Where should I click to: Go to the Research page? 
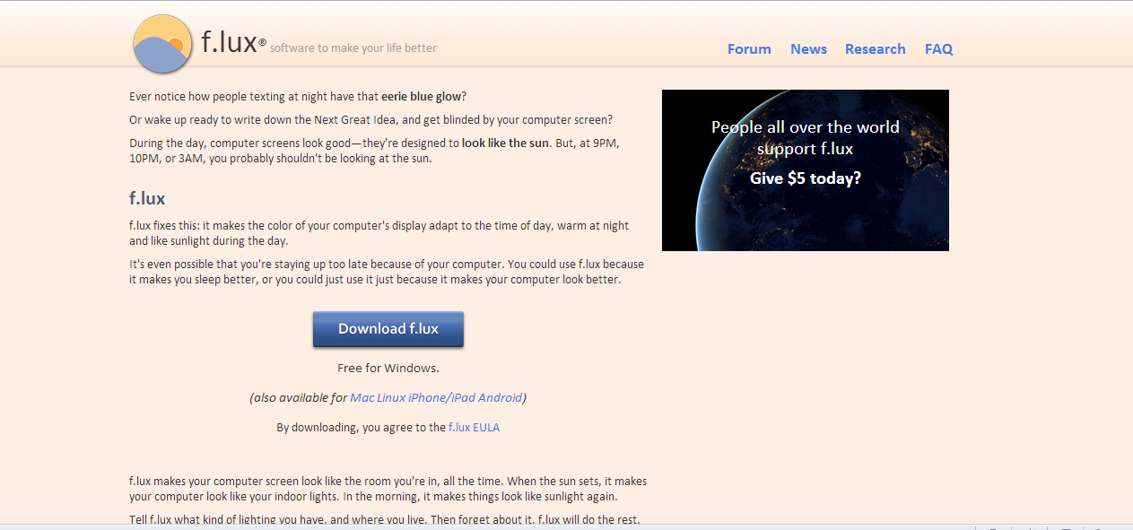click(875, 49)
